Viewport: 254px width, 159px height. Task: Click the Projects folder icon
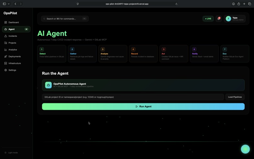coord(6,43)
